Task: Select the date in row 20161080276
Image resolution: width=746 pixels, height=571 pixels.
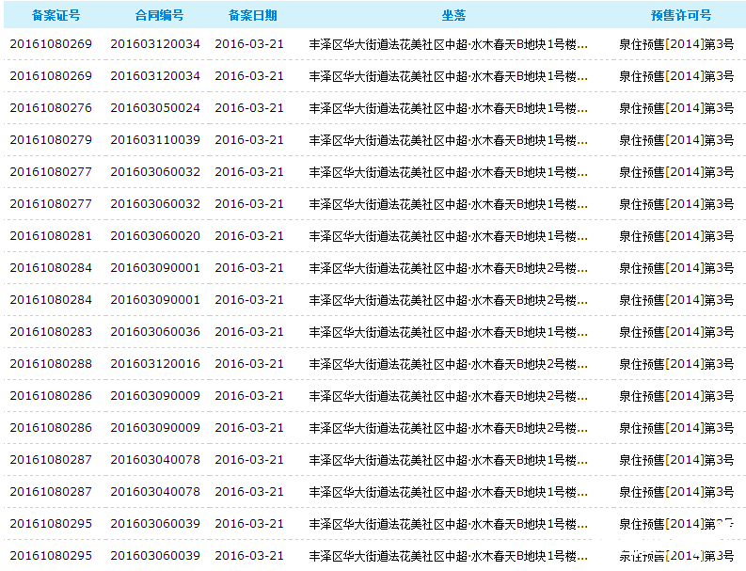Action: (x=249, y=108)
